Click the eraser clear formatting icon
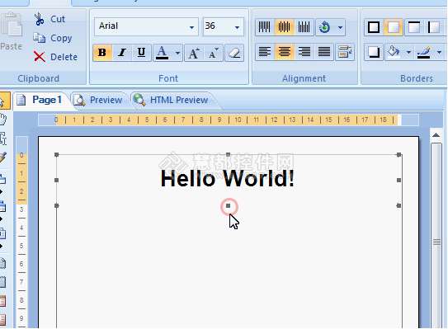 [234, 53]
